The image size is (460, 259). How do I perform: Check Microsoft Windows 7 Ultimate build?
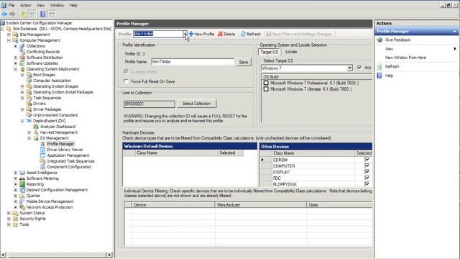coord(266,89)
